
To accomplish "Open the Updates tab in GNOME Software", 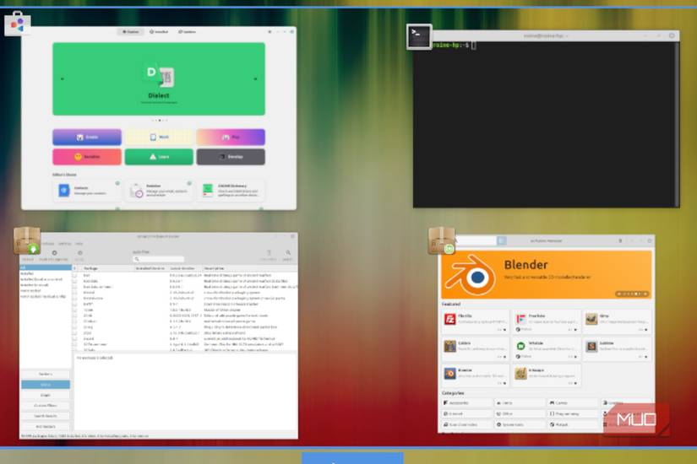I will [187, 32].
